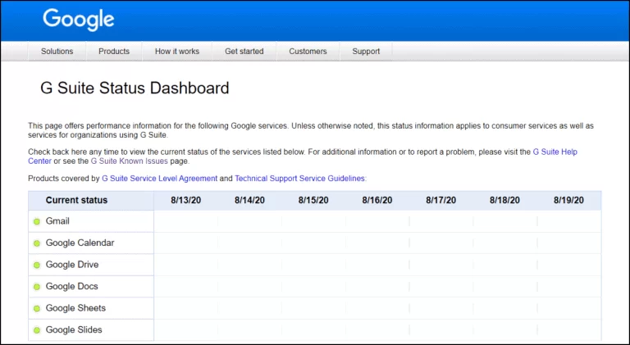The height and width of the screenshot is (345, 630).
Task: Switch to the Customers tab
Action: coord(308,51)
